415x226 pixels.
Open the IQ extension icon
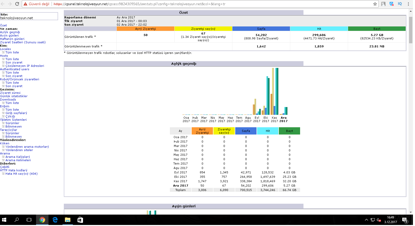pyautogui.click(x=400, y=4)
